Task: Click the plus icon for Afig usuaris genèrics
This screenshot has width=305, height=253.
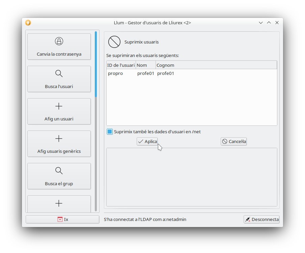Action: point(59,139)
